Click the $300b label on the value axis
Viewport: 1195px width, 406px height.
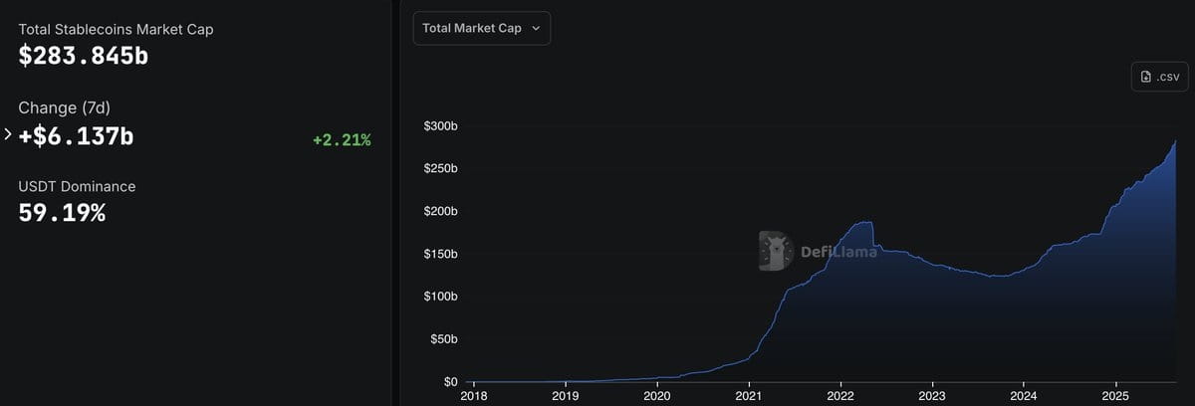pyautogui.click(x=441, y=126)
